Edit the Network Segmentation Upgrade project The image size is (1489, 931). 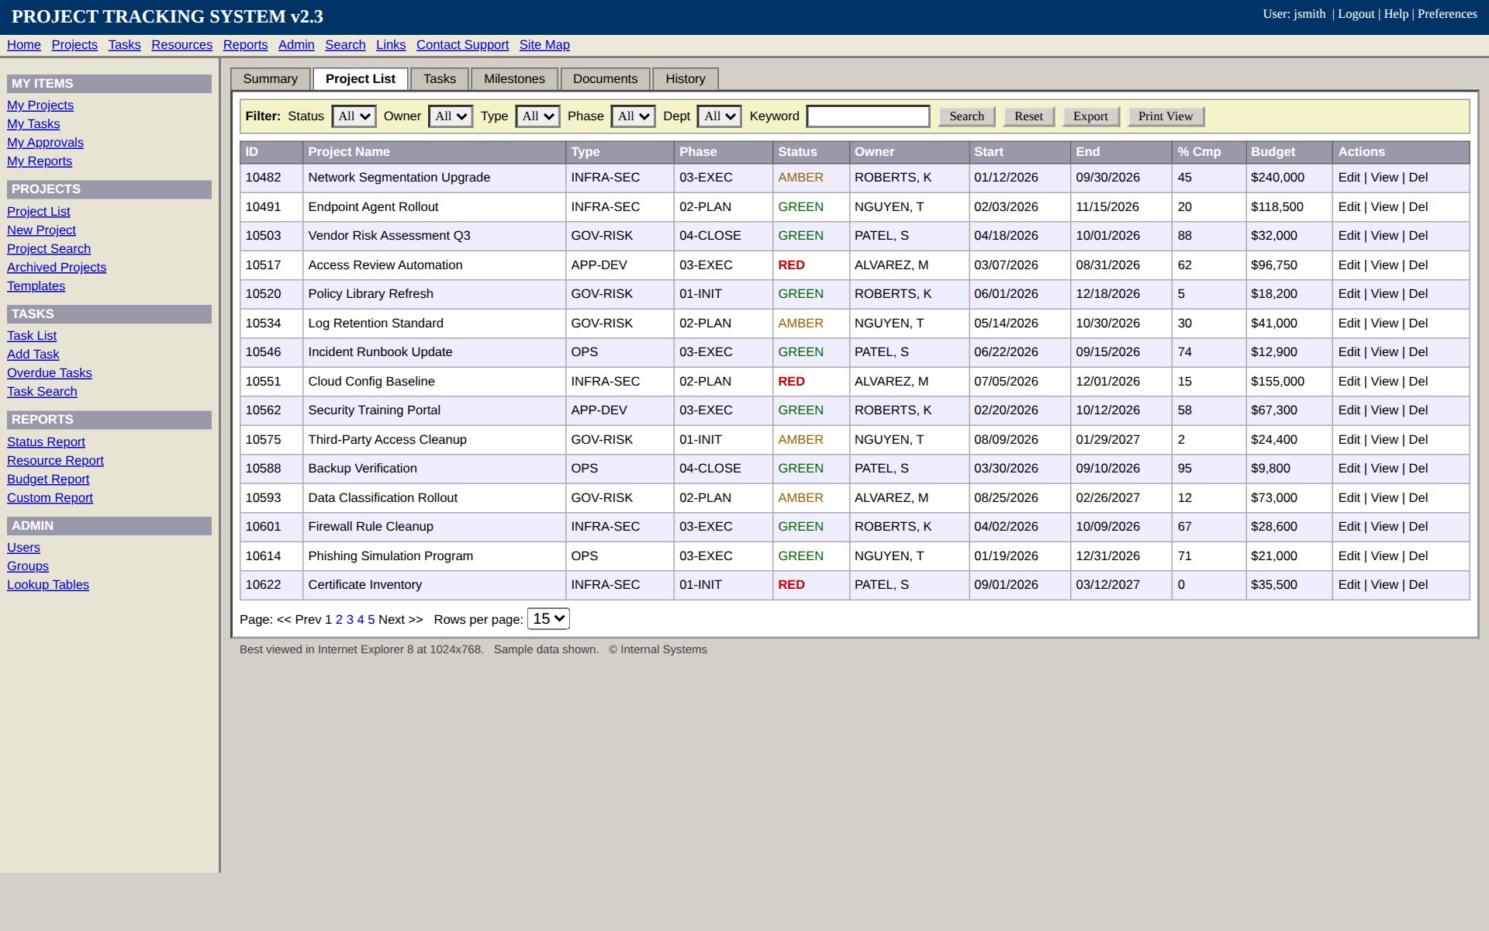1349,178
